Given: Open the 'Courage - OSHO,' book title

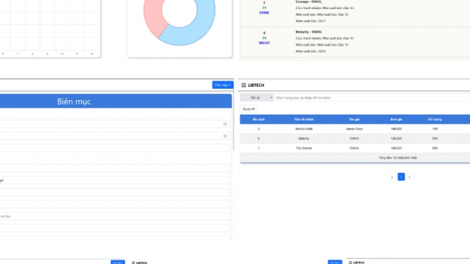Looking at the screenshot, I should pos(309,2).
